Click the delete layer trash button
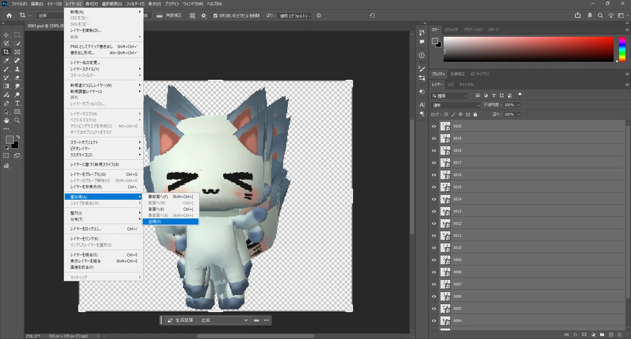This screenshot has height=339, width=631. click(619, 334)
